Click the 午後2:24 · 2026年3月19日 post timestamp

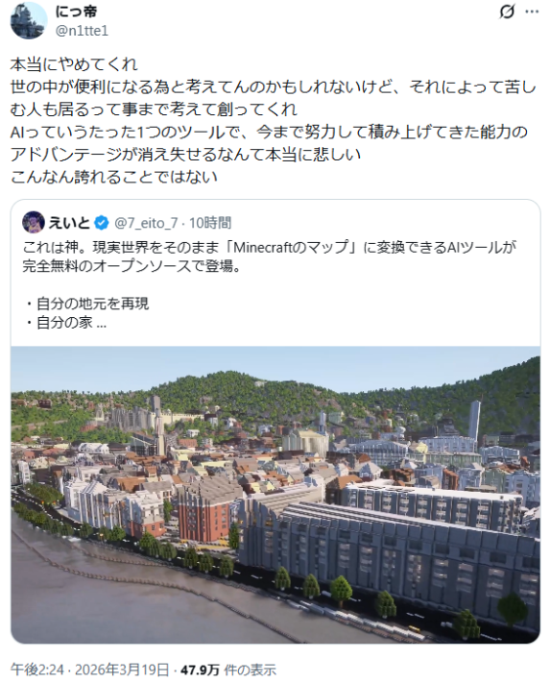pyautogui.click(x=89, y=670)
